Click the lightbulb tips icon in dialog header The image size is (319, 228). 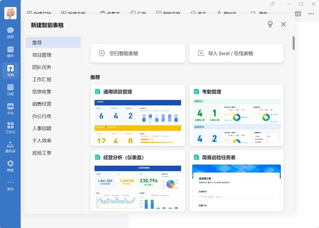[x=270, y=24]
